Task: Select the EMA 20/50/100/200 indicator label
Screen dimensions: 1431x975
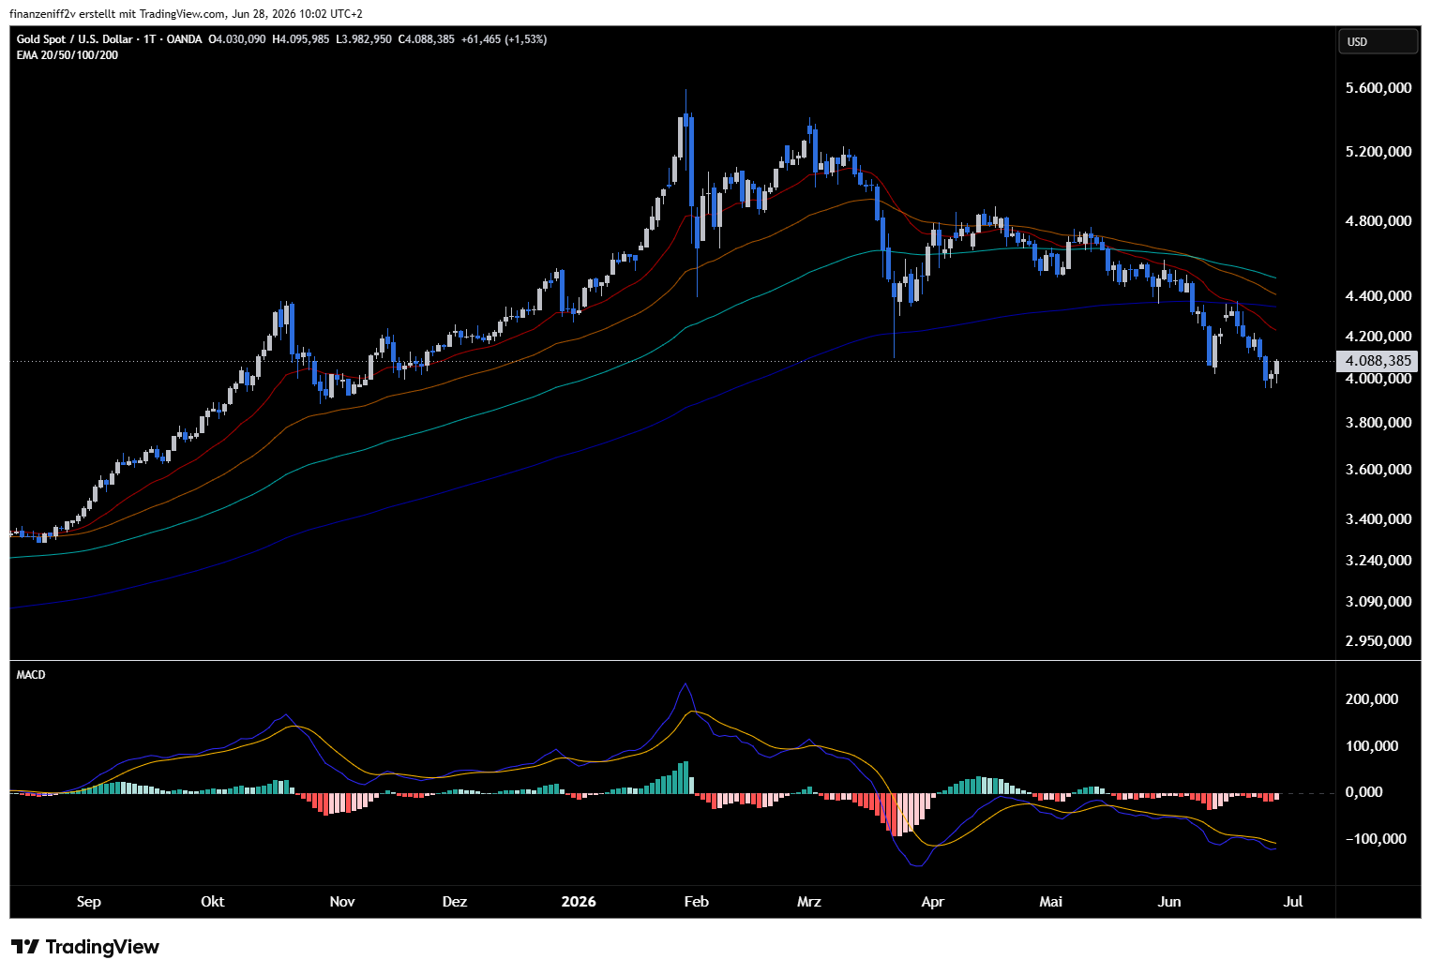Action: pos(68,55)
